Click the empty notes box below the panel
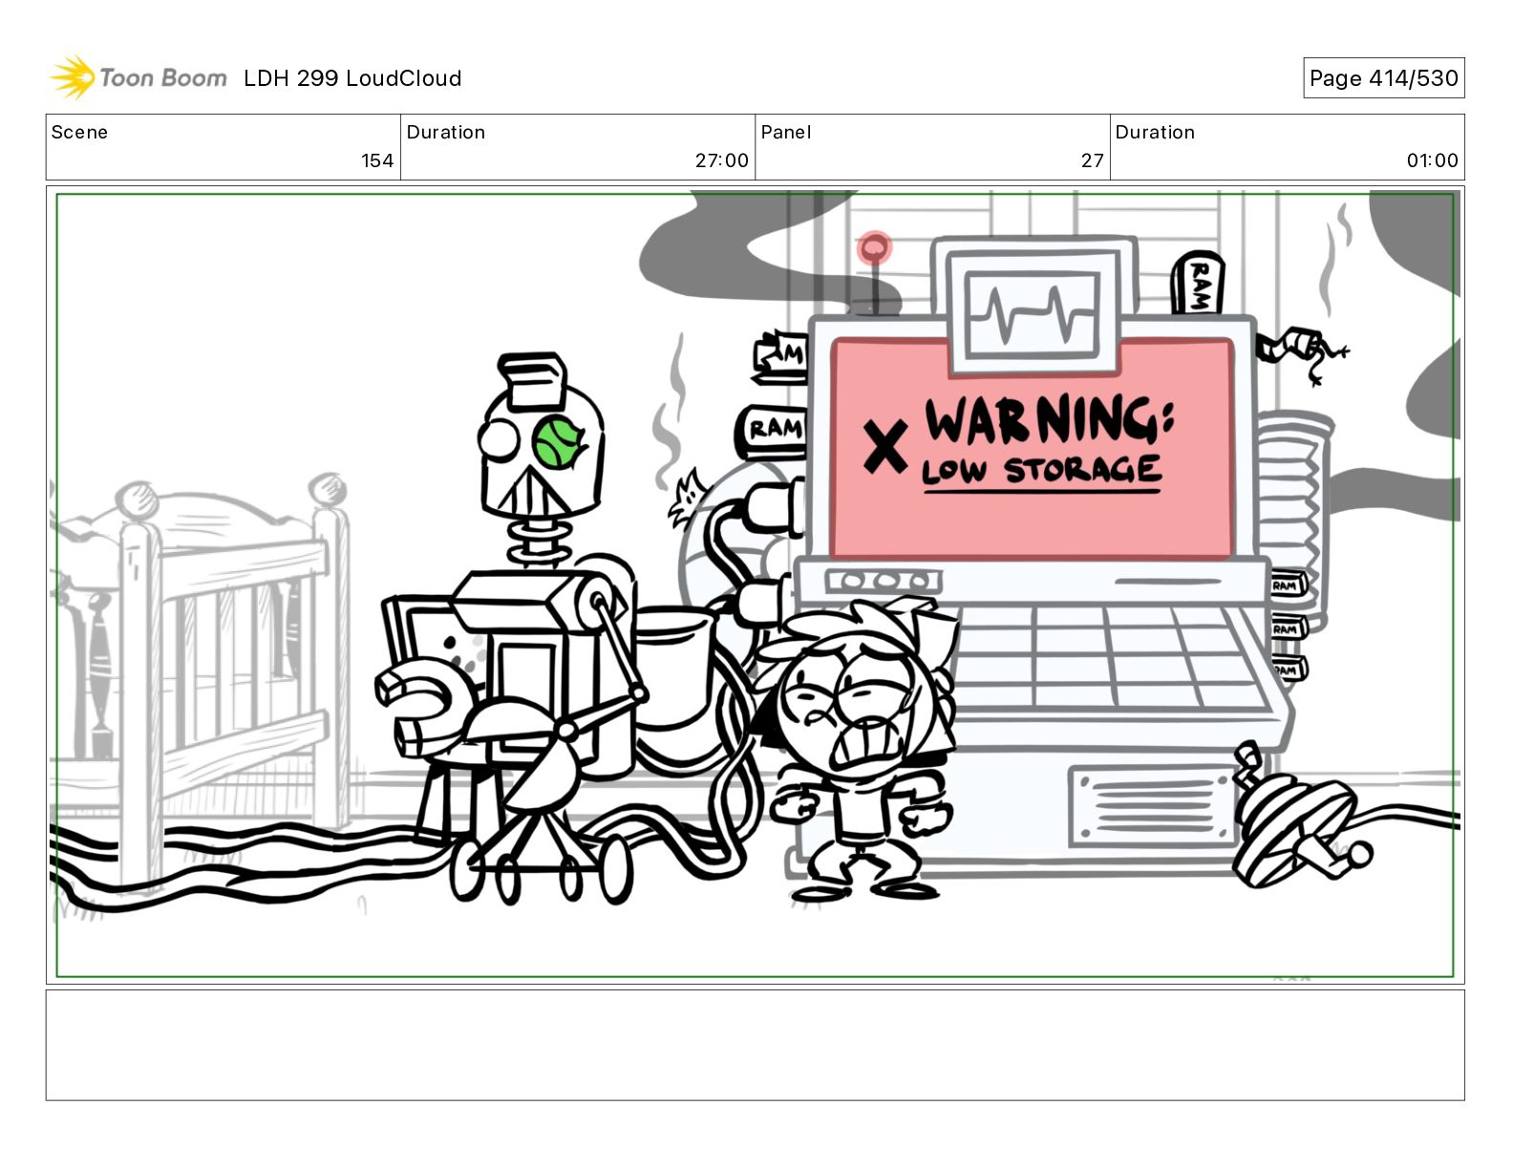Viewport: 1513px width, 1169px height. pyautogui.click(x=755, y=1045)
